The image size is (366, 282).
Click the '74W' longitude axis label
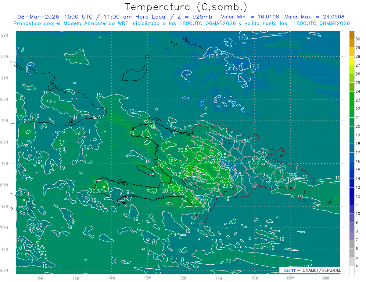[x=112, y=278]
